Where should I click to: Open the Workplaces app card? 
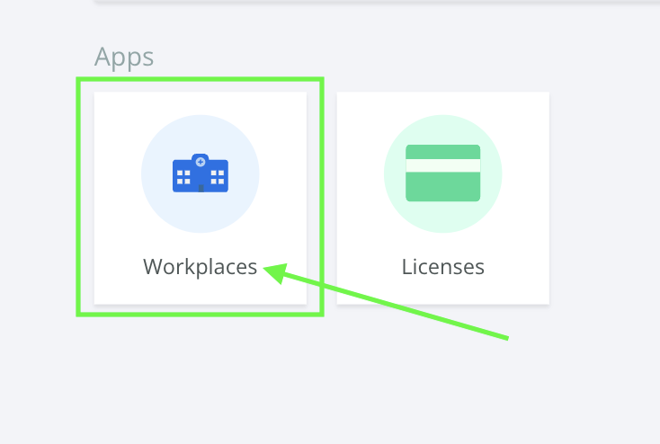pyautogui.click(x=201, y=198)
